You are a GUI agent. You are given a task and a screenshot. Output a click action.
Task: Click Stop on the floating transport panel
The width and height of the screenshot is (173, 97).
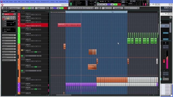pos(112,5)
